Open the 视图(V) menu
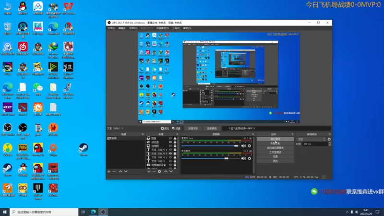The height and width of the screenshot is (216, 384). pyautogui.click(x=133, y=28)
